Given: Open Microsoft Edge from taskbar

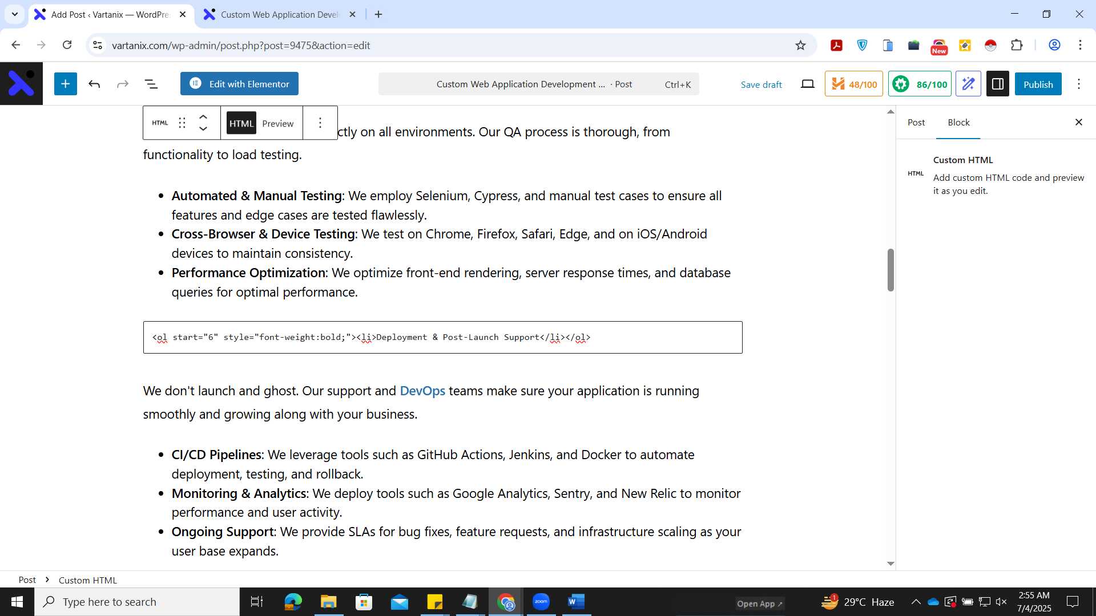Looking at the screenshot, I should click(x=293, y=602).
